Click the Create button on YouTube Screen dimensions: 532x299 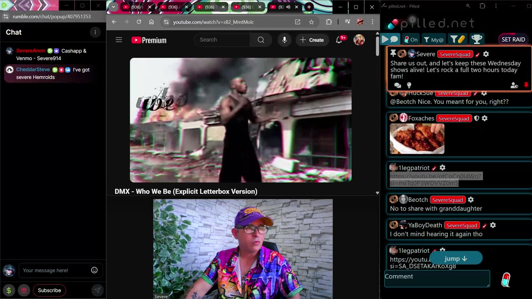click(x=312, y=40)
